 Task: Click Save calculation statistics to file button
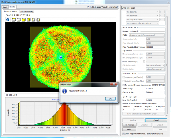pyautogui.click(x=143, y=114)
